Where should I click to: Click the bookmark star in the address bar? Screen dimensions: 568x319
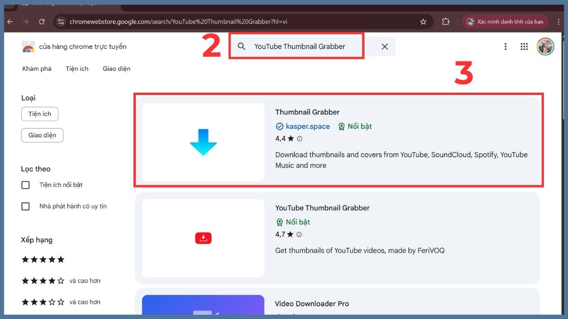tap(423, 21)
